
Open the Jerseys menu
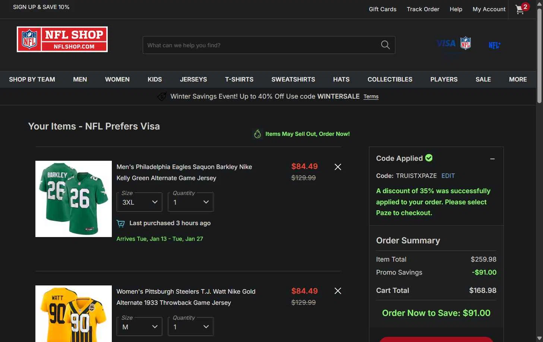pyautogui.click(x=193, y=80)
